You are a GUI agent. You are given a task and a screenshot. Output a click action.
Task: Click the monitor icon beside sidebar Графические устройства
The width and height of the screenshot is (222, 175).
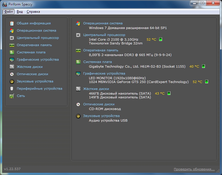12,60
